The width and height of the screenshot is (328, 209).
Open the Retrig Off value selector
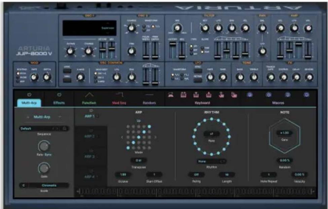tap(196, 174)
